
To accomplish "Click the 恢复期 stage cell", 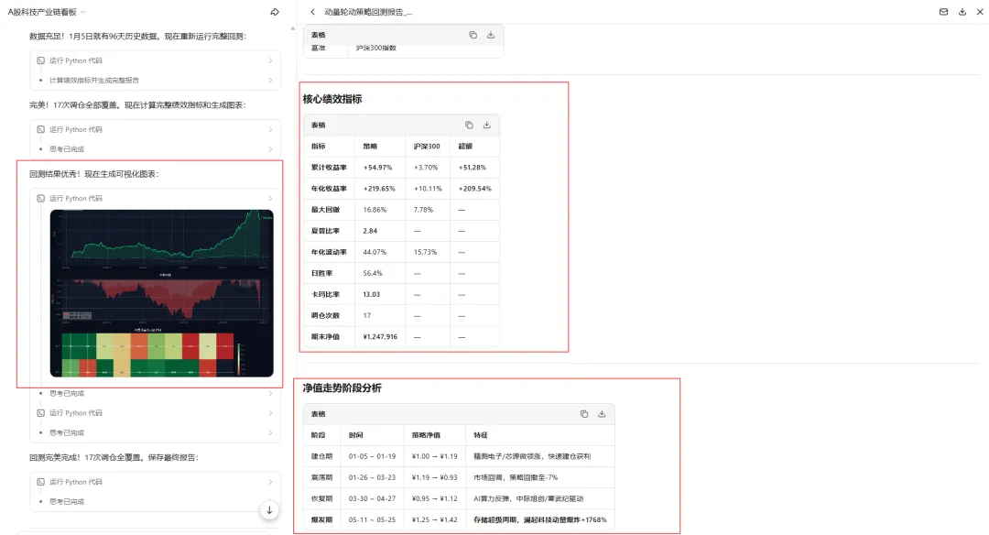I will (321, 498).
